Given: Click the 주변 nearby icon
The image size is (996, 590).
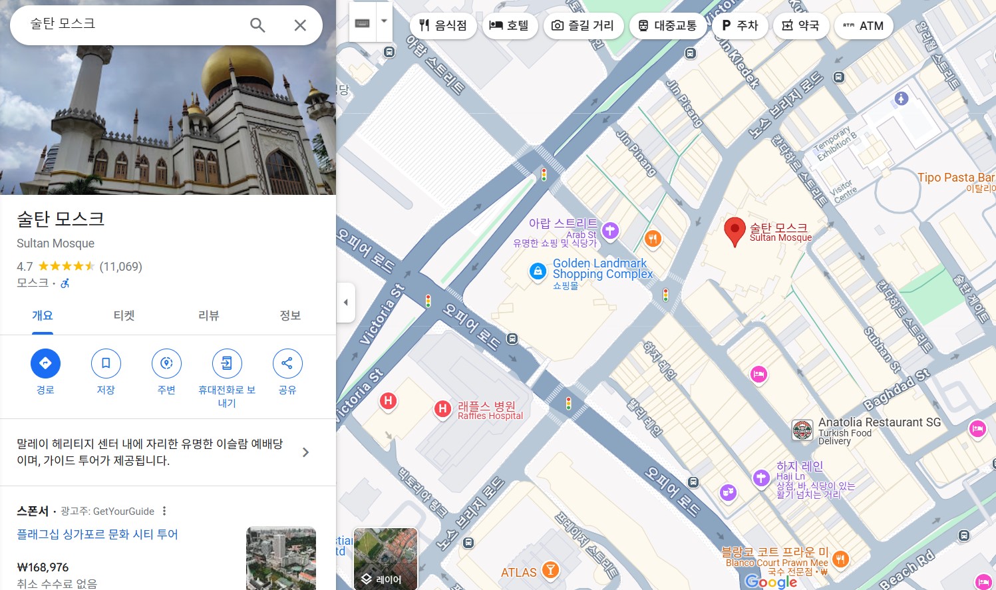Looking at the screenshot, I should (166, 363).
